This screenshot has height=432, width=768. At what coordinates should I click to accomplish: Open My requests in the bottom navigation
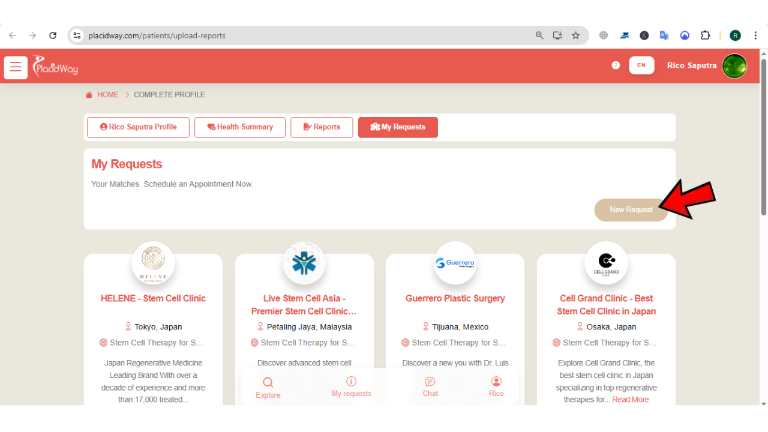pos(352,387)
